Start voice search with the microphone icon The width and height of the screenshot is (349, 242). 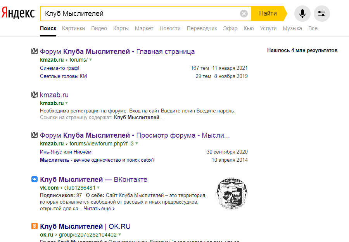(x=302, y=14)
